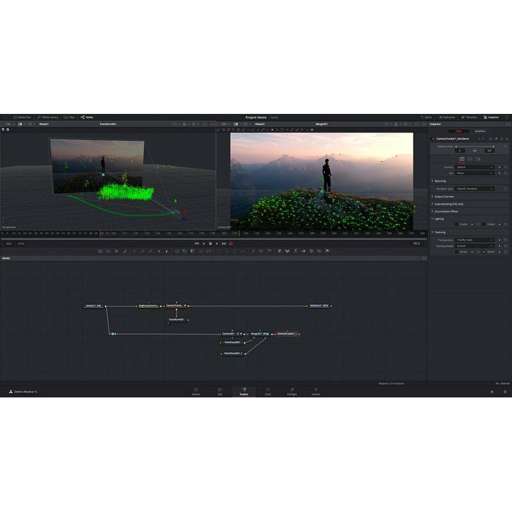The height and width of the screenshot is (512, 512).
Task: Toggle looped playback in the transport controls
Action: point(231,244)
